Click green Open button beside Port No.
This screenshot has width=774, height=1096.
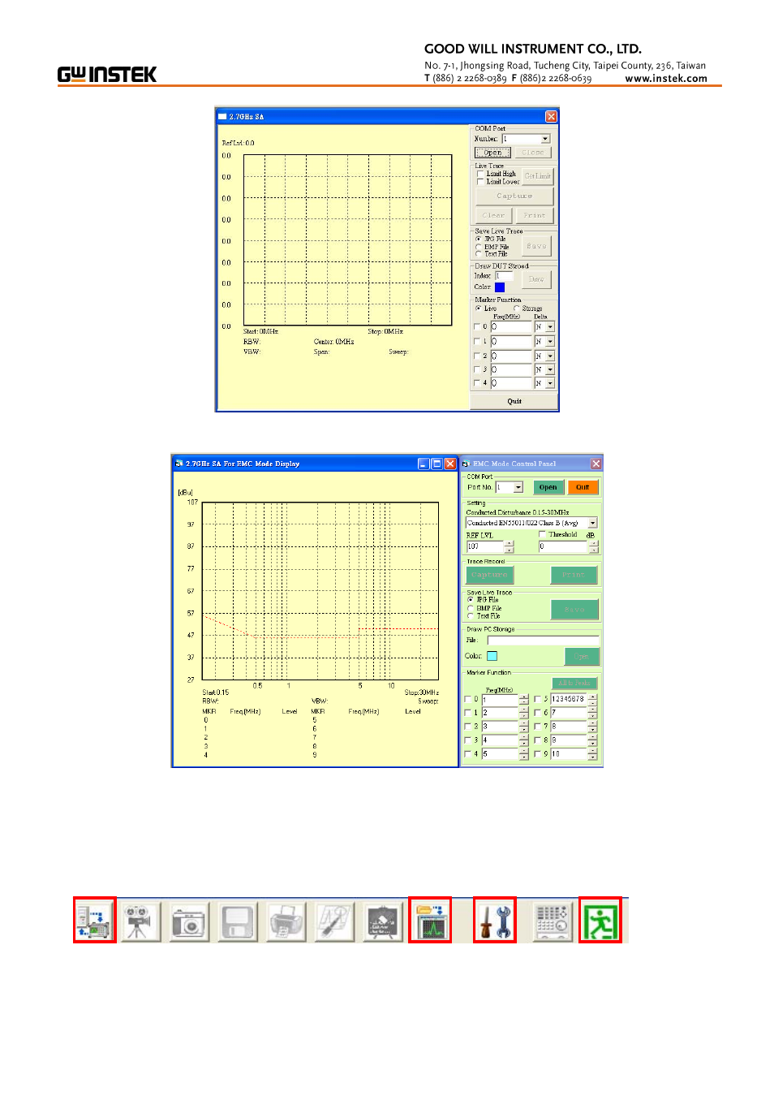[548, 487]
